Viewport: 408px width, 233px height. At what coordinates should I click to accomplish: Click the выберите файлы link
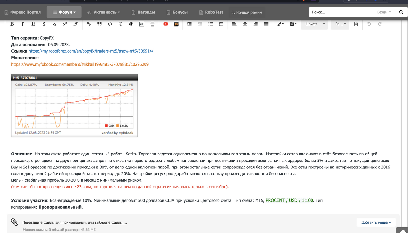coord(111,222)
